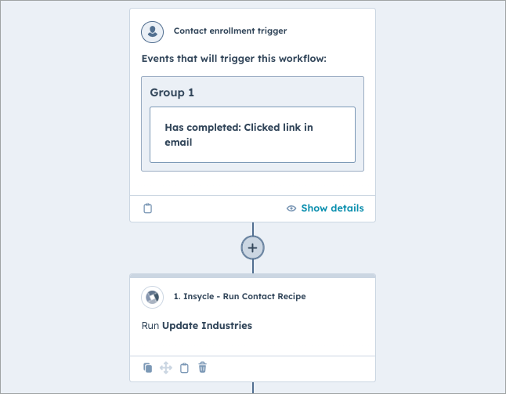The image size is (506, 394).
Task: Open the '1. Insycle - Run Contact Recipe' action title
Action: pyautogui.click(x=240, y=297)
